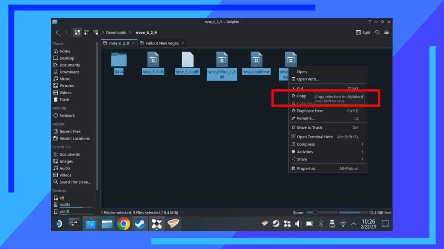This screenshot has width=444, height=249.
Task: Click the sidebar scrollbar
Action: [97, 116]
